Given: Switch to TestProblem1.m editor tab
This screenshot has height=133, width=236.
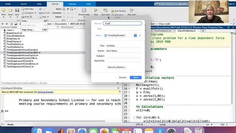Looking at the screenshot, I should tap(163, 31).
